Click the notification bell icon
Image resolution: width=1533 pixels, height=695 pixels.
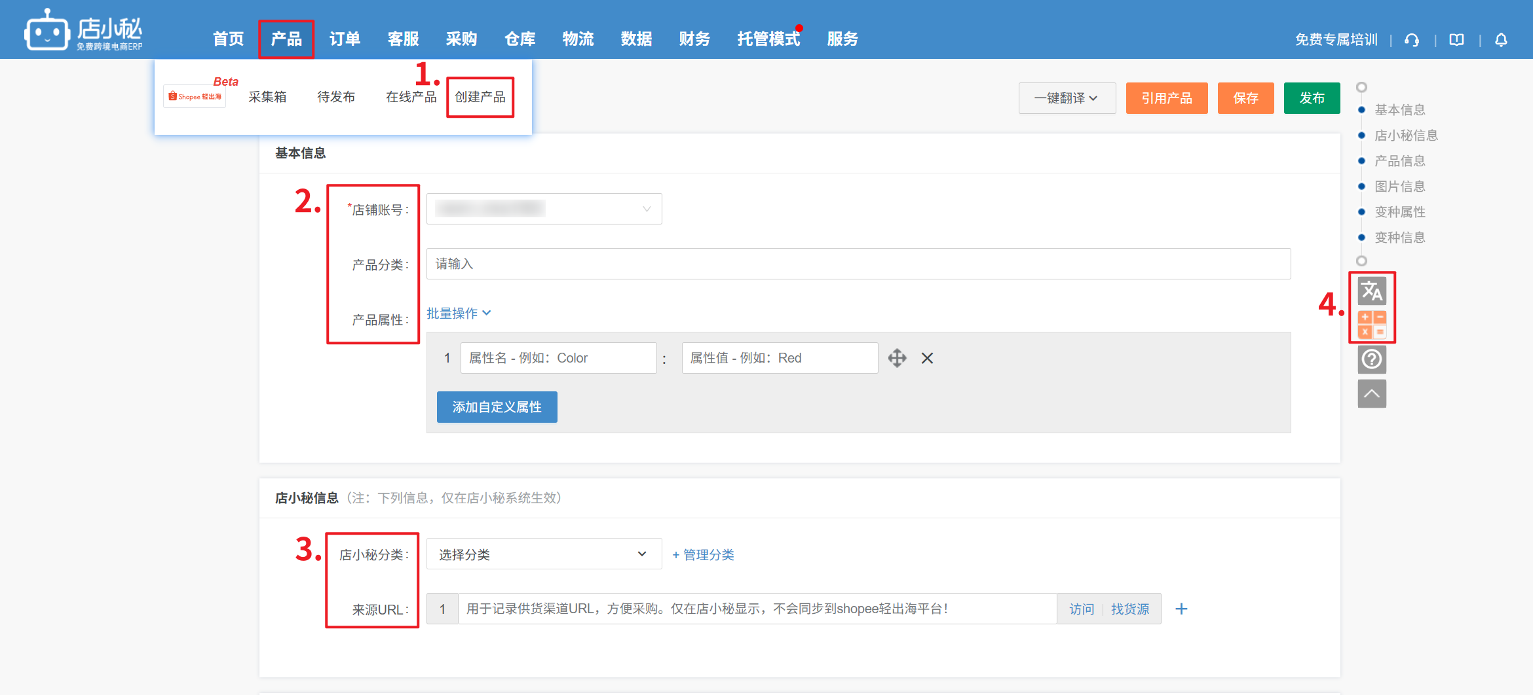point(1501,40)
